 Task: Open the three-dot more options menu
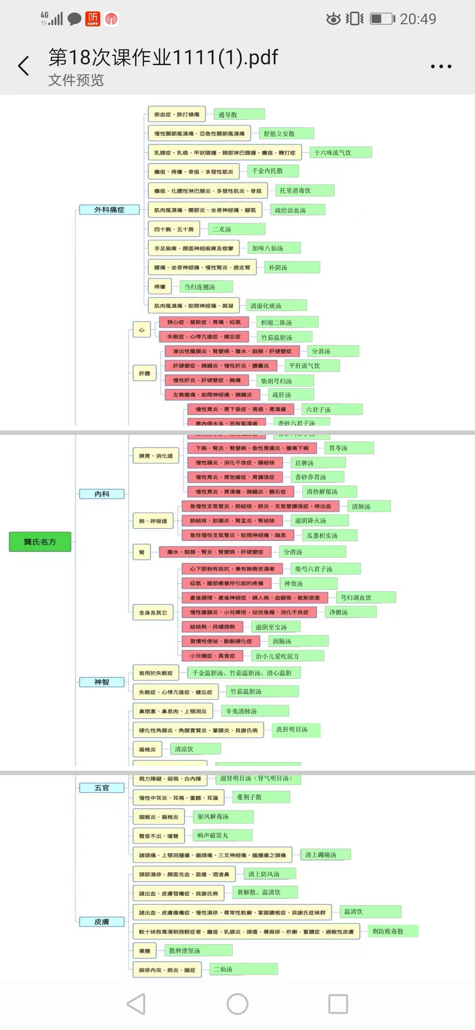(x=441, y=66)
